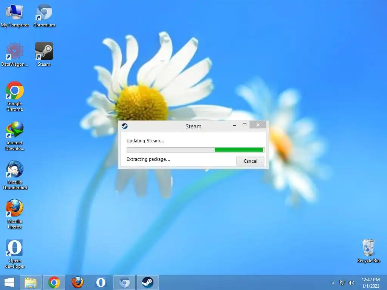Image resolution: width=387 pixels, height=290 pixels.
Task: Open the My Computer desktop icon
Action: coord(15,15)
